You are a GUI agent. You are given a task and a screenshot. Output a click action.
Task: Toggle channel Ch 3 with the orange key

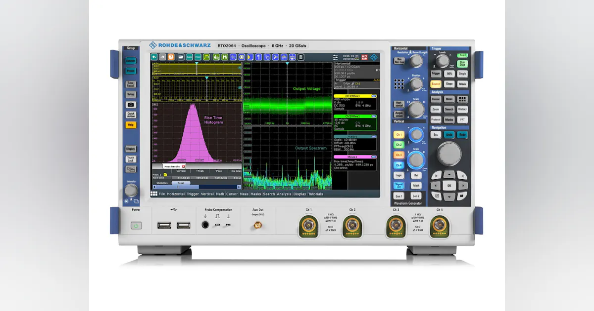pos(398,155)
